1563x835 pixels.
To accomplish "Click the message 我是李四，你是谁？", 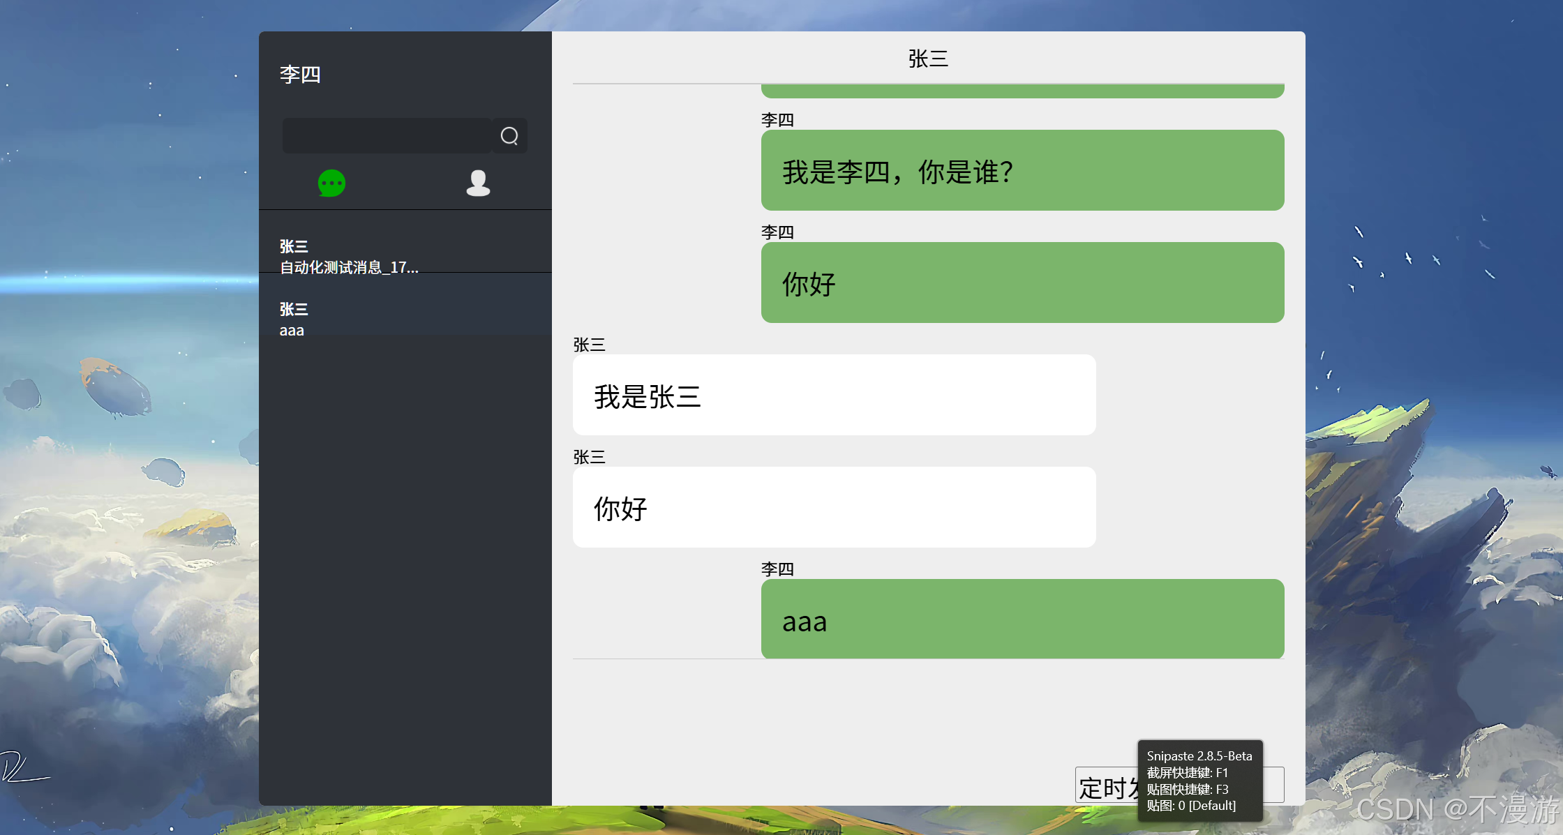I will pyautogui.click(x=1022, y=170).
